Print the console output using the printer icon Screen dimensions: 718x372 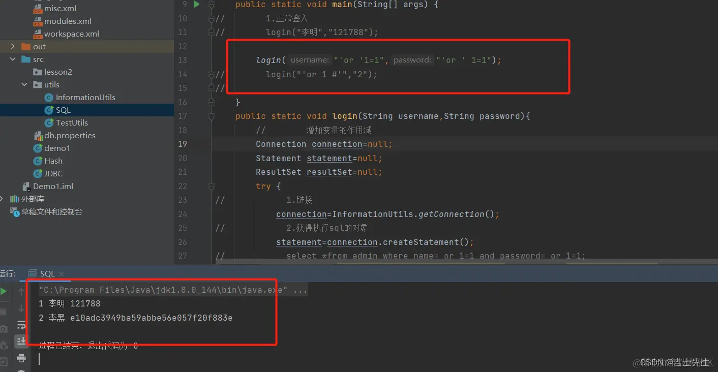[21, 358]
